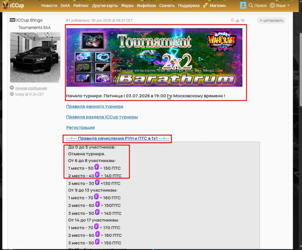Image resolution: width=302 pixels, height=250 pixels.
Task: Click the post #1 permalink number
Action: pos(68,21)
